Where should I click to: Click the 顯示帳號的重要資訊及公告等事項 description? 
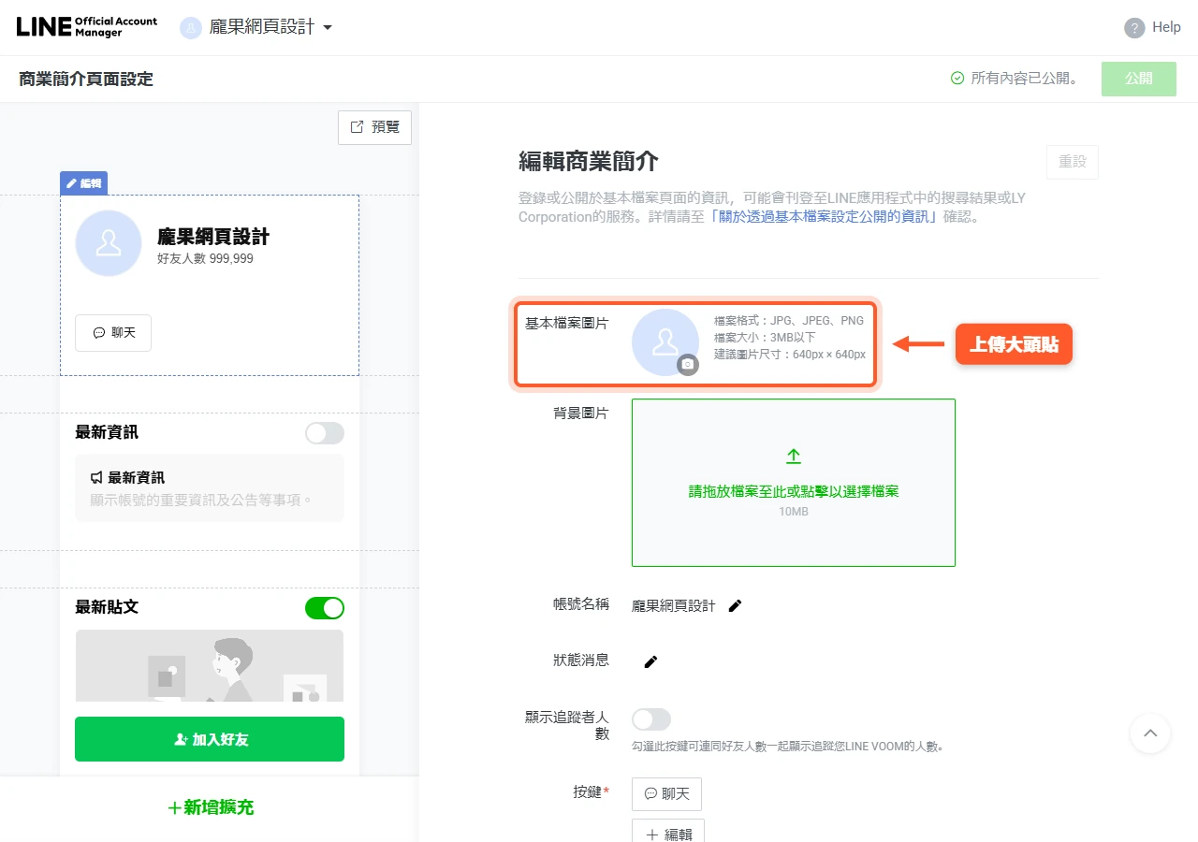pos(201,500)
